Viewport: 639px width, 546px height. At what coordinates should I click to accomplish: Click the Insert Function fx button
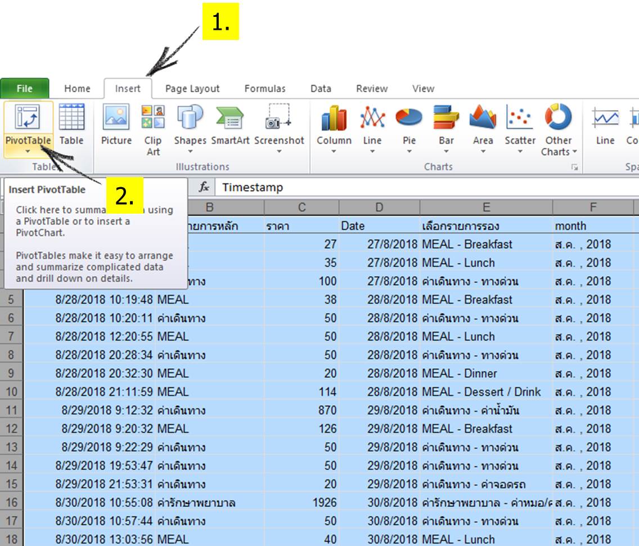click(x=203, y=188)
